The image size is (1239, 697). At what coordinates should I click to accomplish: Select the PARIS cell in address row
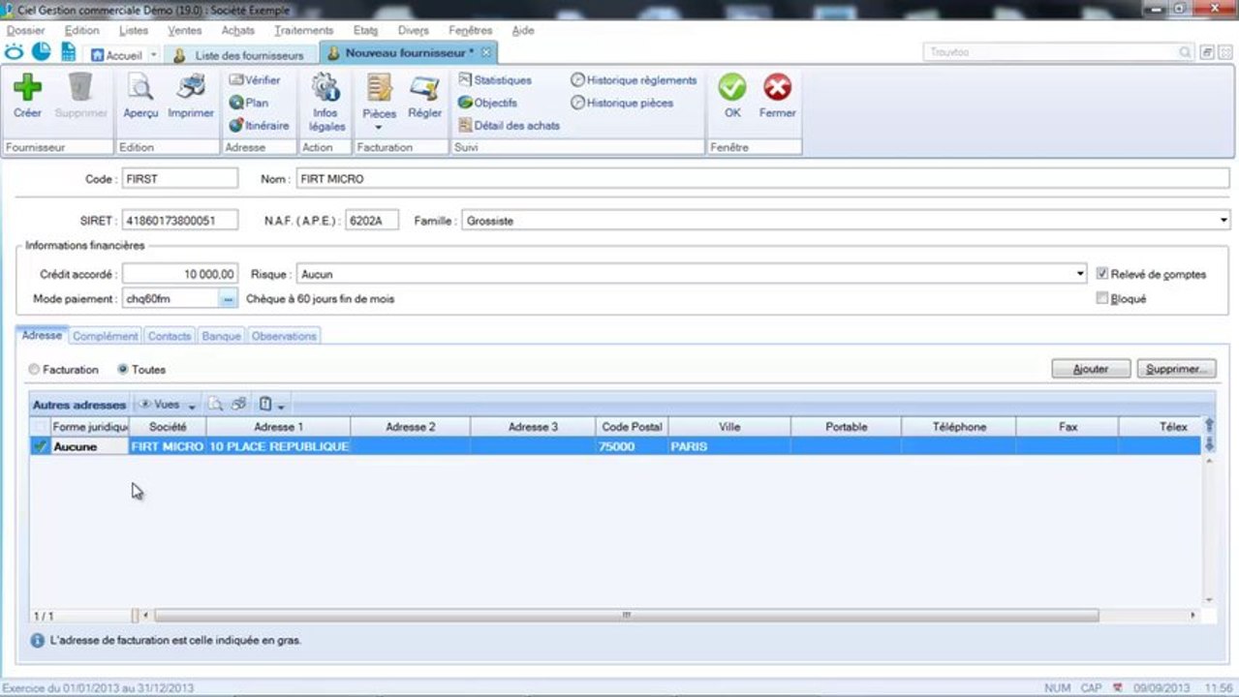729,447
